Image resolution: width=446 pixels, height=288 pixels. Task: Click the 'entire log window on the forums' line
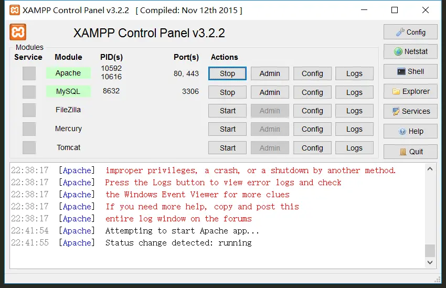(x=178, y=219)
